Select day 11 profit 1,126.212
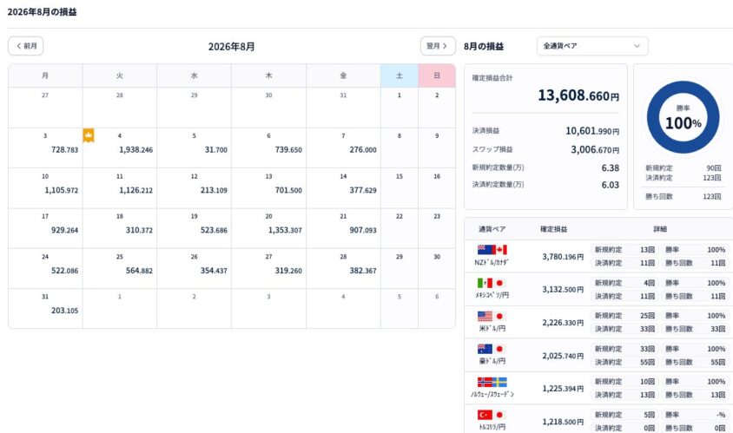 [135, 190]
